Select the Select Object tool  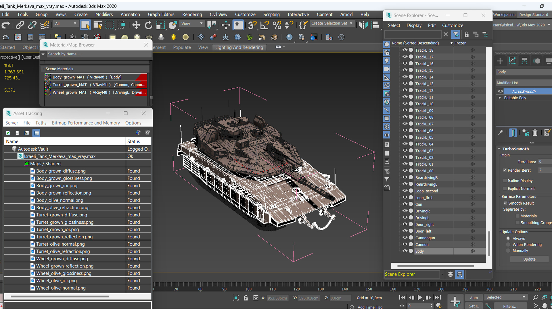point(85,25)
